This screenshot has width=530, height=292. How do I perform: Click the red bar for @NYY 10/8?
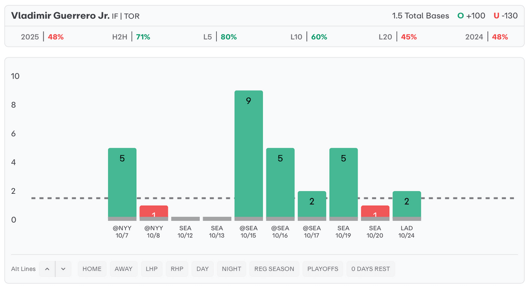coord(154,213)
